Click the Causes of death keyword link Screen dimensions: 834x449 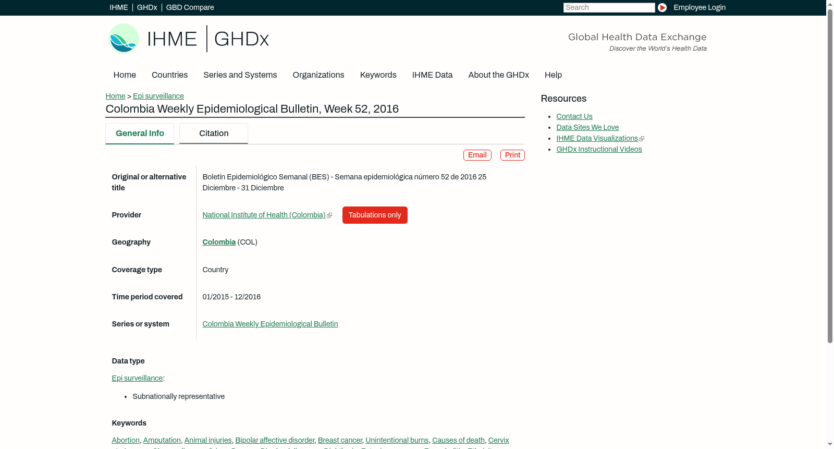[x=458, y=440]
